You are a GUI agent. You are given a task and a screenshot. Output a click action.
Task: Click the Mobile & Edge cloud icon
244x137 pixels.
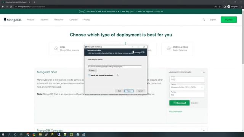point(169,48)
